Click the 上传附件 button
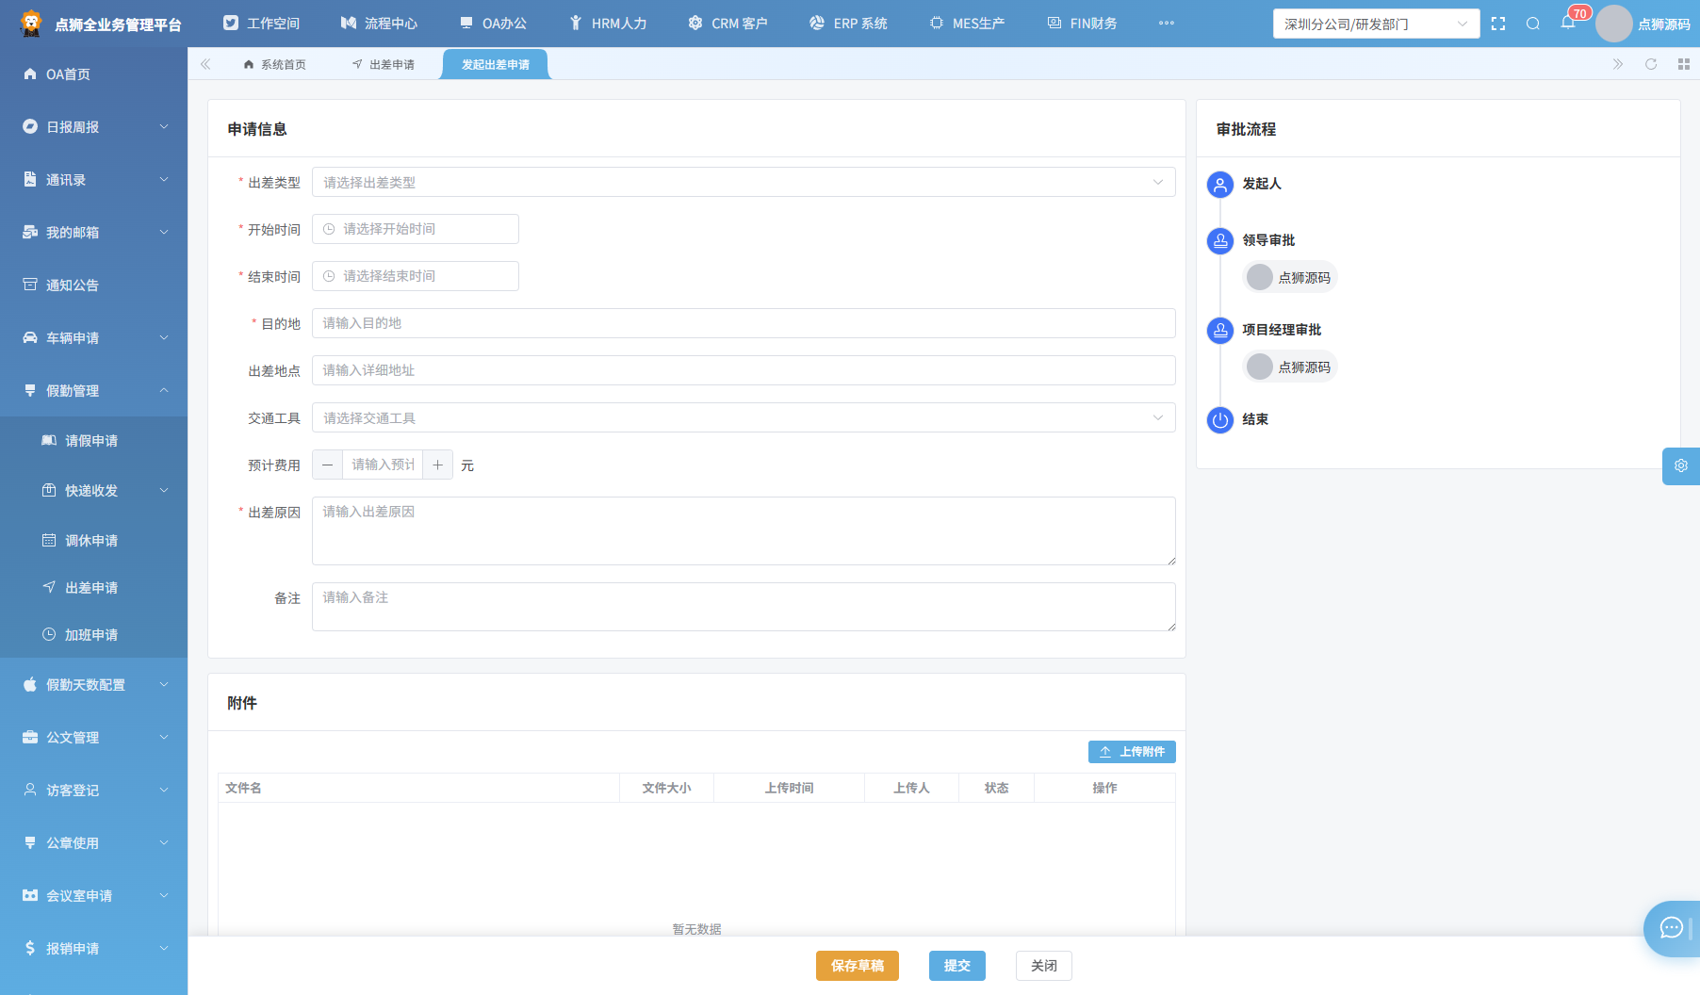Viewport: 1700px width, 995px height. (1132, 752)
